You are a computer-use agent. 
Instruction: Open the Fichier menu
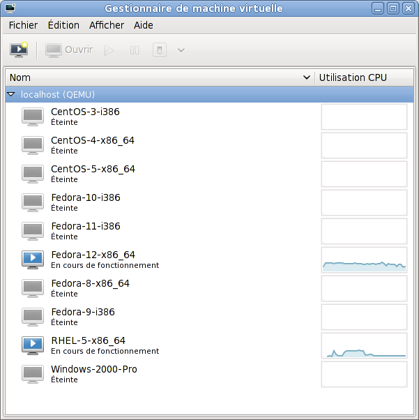(23, 25)
